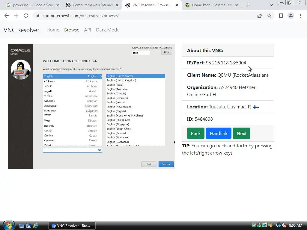Click the blue Hardlink button
The width and height of the screenshot is (307, 230).
219,133
